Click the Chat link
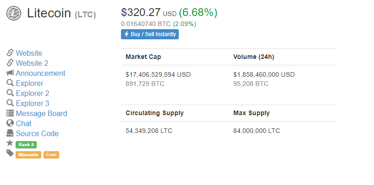The width and height of the screenshot is (374, 185). (24, 123)
